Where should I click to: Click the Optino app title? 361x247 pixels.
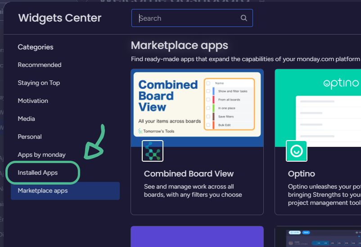[x=302, y=174]
